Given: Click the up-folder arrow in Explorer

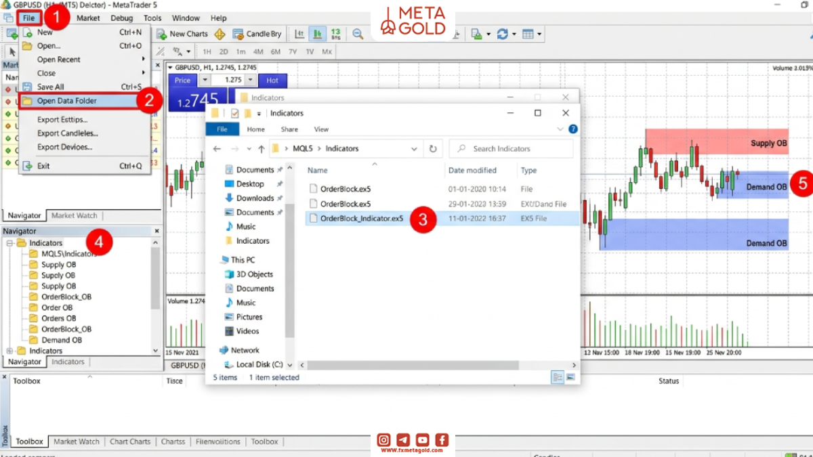Looking at the screenshot, I should 261,149.
